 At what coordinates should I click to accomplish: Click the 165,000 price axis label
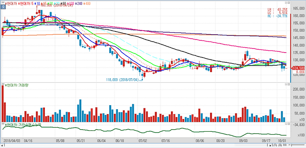pos(299,9)
